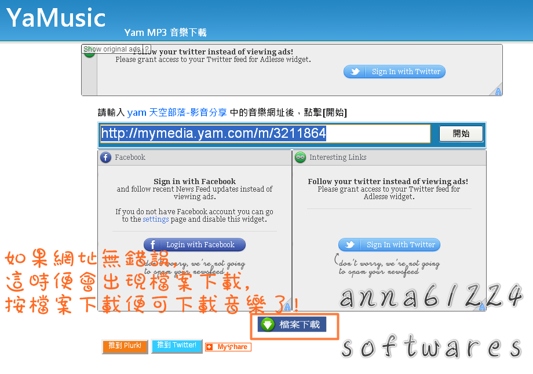Screen dimensions: 533x374
Task: Click the Facebook logo icon in widget header
Action: coord(105,157)
